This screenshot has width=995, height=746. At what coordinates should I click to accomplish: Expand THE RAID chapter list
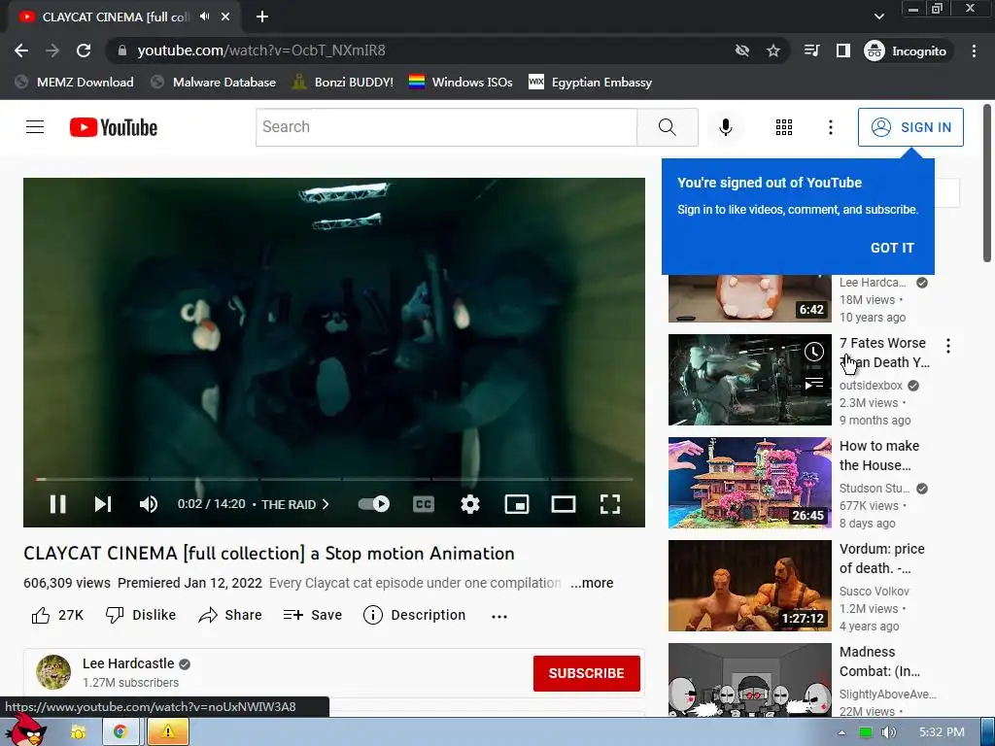[x=295, y=504]
